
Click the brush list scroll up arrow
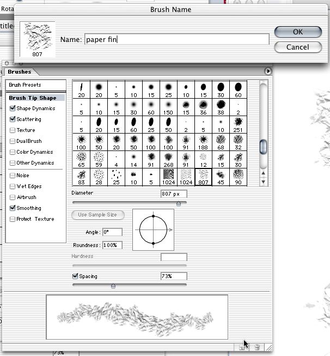(263, 173)
